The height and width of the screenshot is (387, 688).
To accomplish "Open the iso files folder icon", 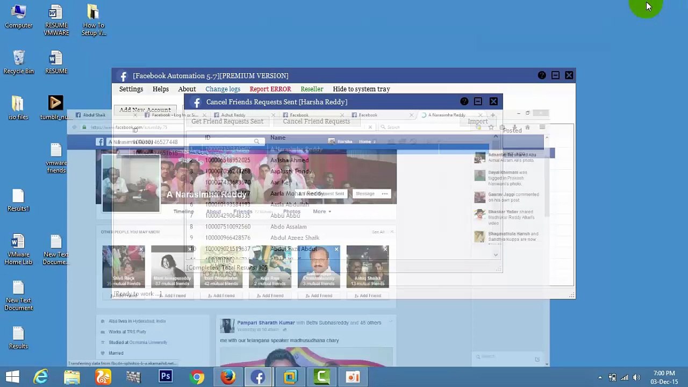I will point(18,108).
